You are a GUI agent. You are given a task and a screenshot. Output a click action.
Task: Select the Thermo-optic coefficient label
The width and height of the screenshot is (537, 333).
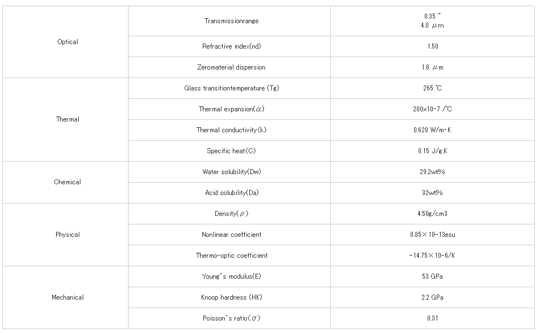pyautogui.click(x=231, y=256)
